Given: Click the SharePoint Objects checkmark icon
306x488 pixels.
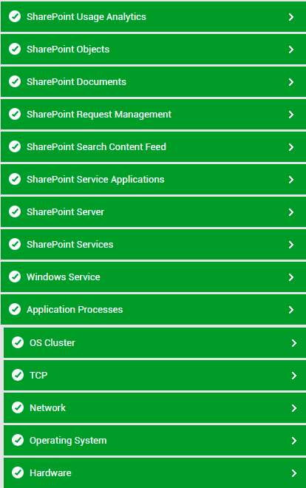Looking at the screenshot, I should click(15, 50).
